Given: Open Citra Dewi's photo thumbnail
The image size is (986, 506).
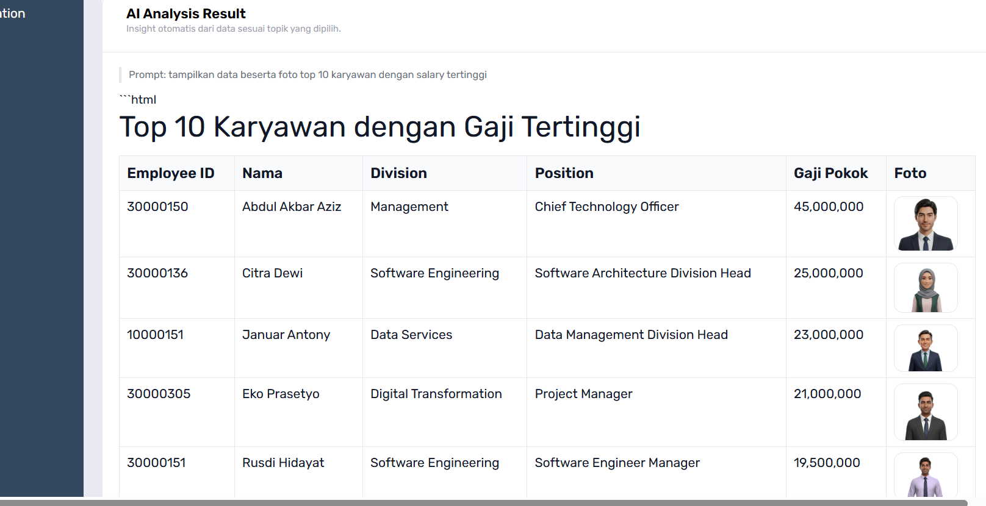Looking at the screenshot, I should click(925, 288).
